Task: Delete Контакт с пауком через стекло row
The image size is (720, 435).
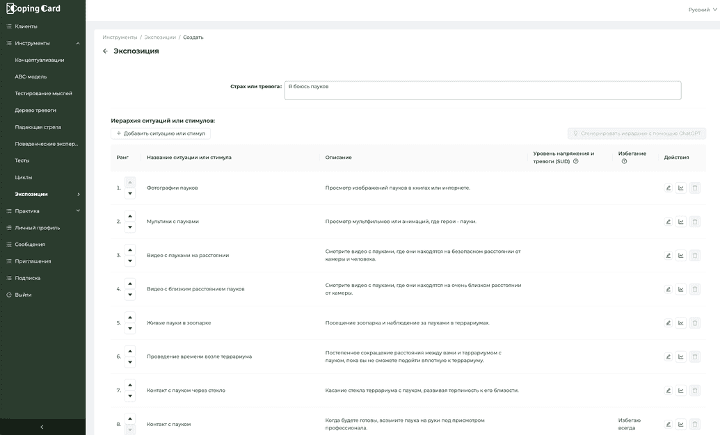Action: tap(695, 391)
